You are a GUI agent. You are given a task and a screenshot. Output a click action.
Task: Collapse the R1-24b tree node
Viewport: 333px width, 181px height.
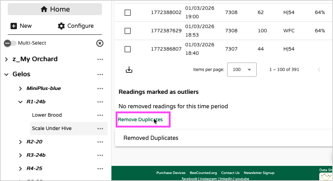(x=20, y=102)
